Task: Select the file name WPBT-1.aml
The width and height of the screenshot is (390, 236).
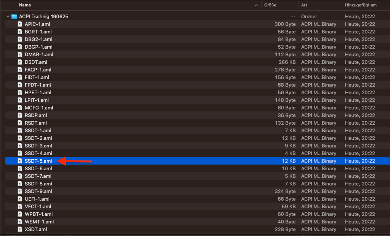Action: click(x=39, y=214)
